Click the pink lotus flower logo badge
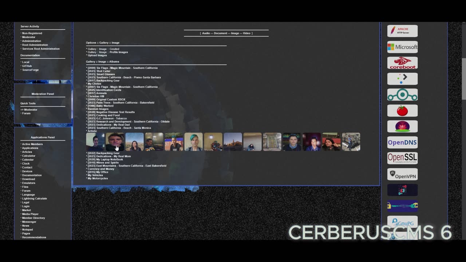This screenshot has width=466, height=262. click(402, 126)
